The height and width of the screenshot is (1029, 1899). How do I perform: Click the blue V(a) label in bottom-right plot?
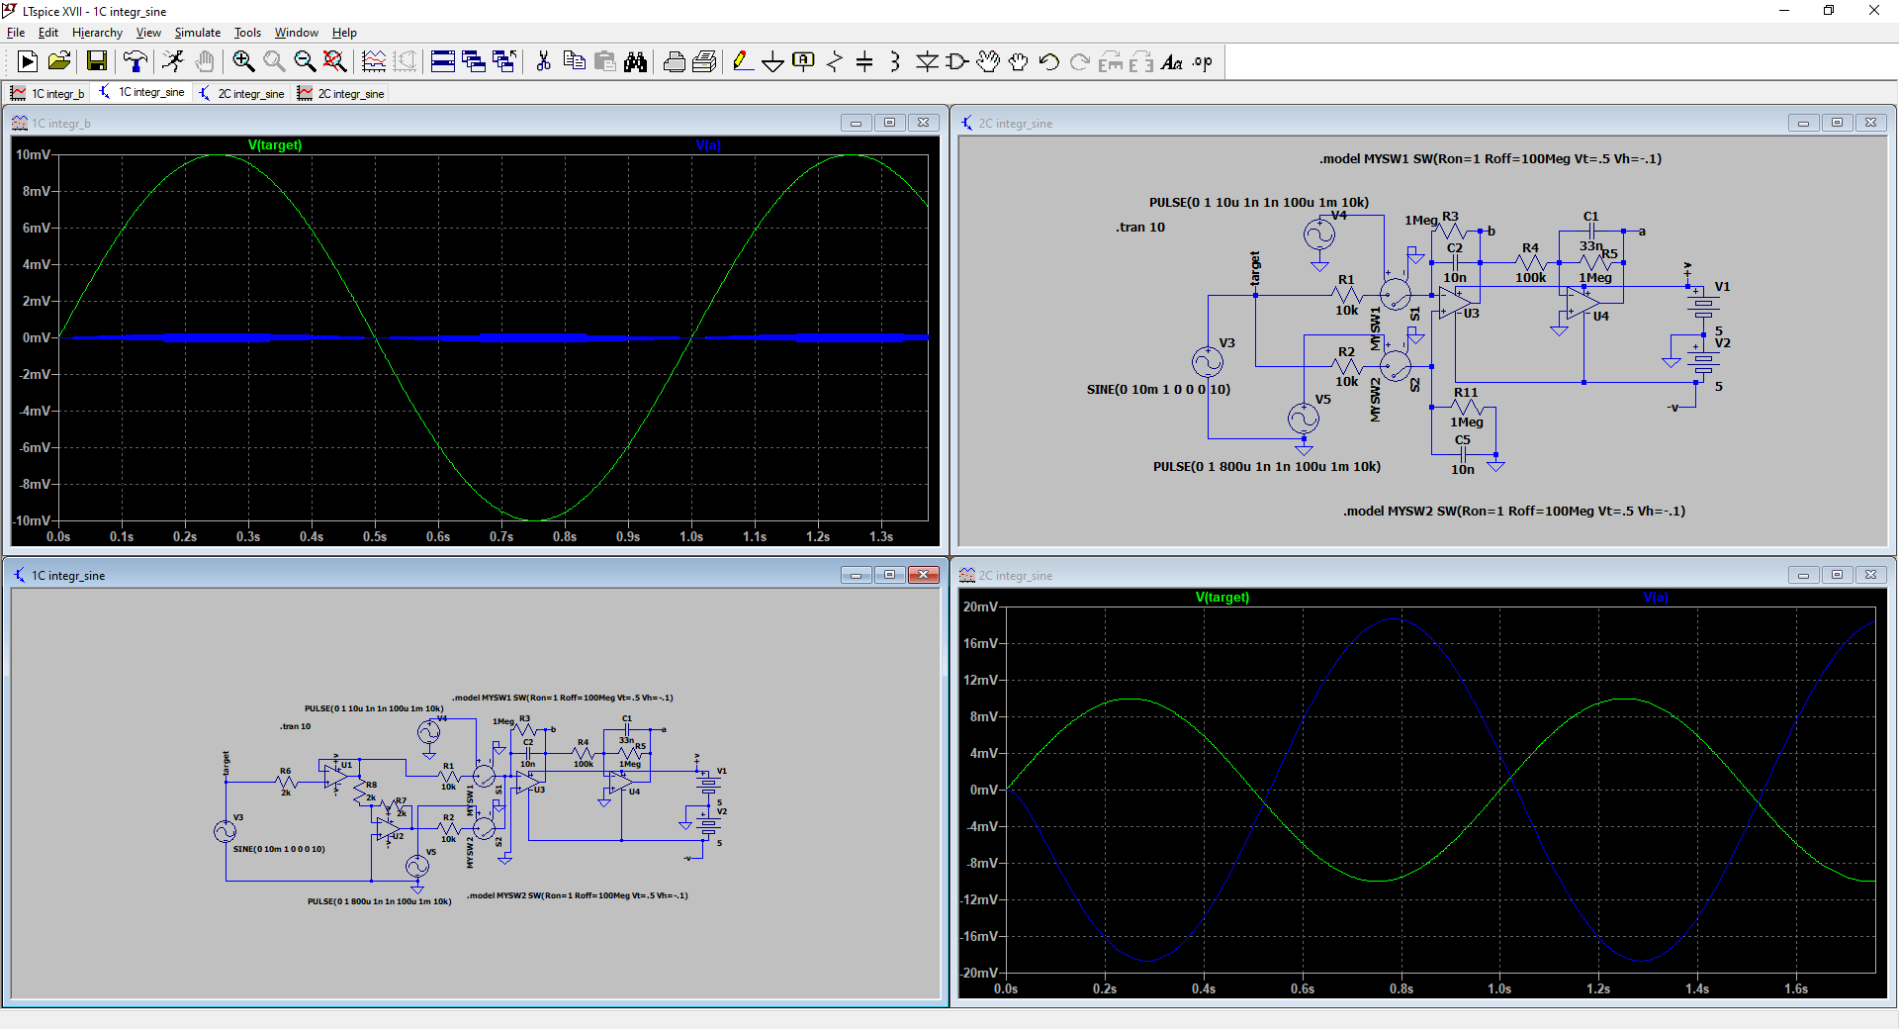coord(1655,598)
